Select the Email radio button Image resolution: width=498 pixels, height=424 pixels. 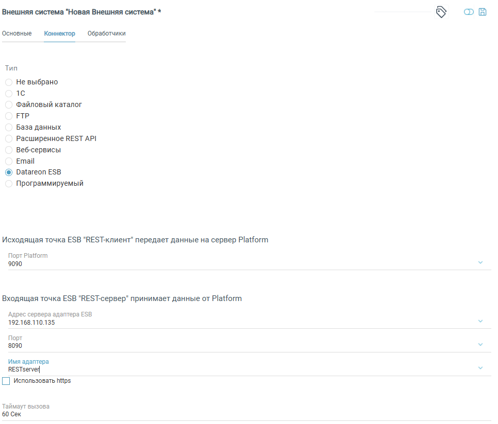9,162
